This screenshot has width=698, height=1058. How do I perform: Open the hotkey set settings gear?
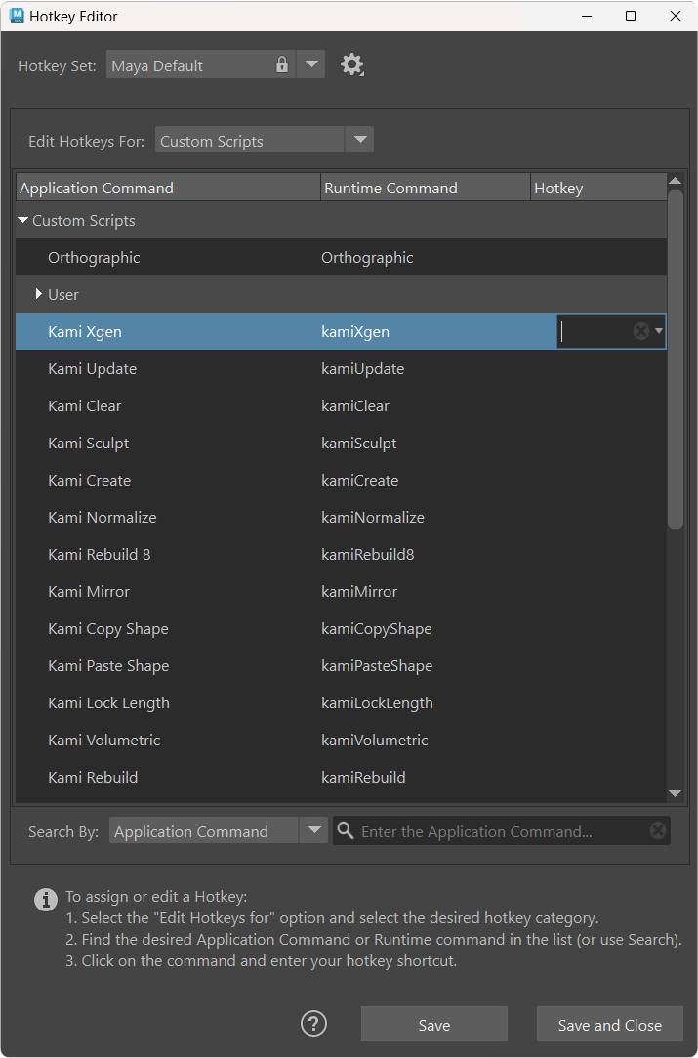click(x=352, y=64)
